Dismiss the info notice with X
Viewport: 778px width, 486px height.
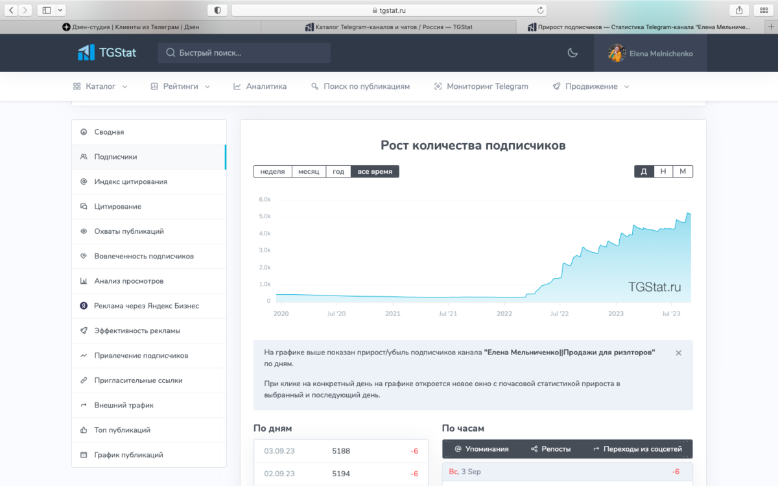678,353
